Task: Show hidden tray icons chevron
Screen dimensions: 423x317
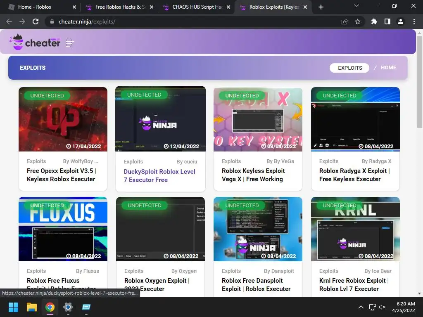Action: 361,307
